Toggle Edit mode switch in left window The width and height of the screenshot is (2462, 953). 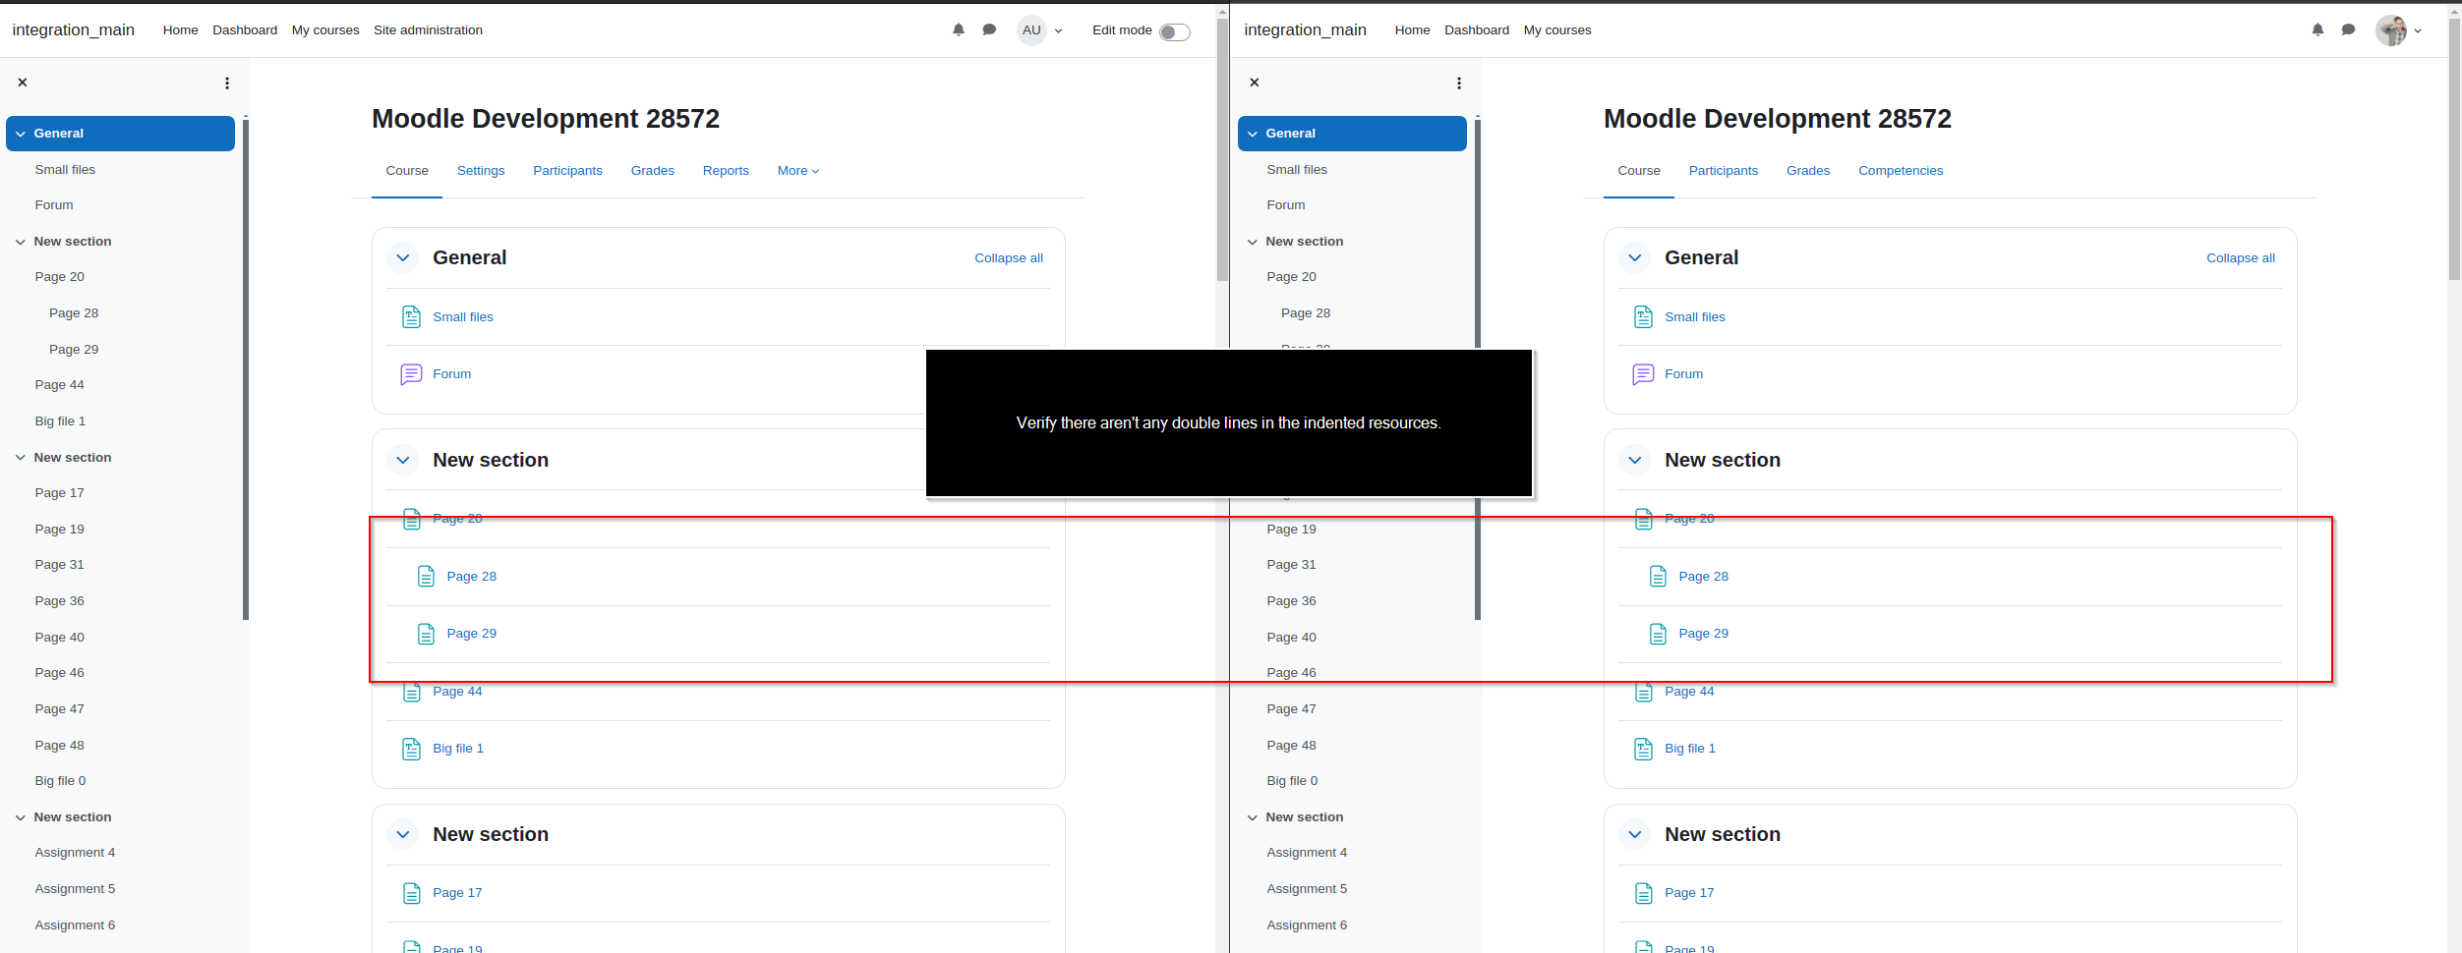[x=1174, y=31]
